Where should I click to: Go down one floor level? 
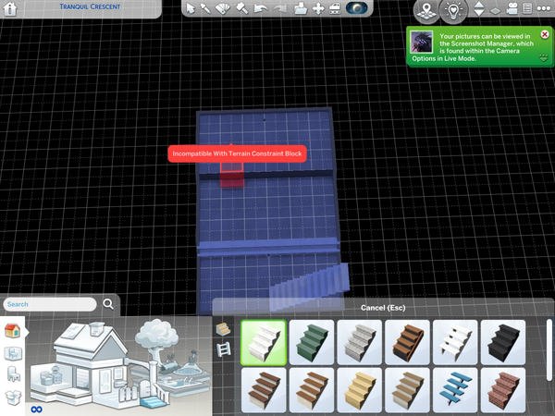[x=479, y=13]
